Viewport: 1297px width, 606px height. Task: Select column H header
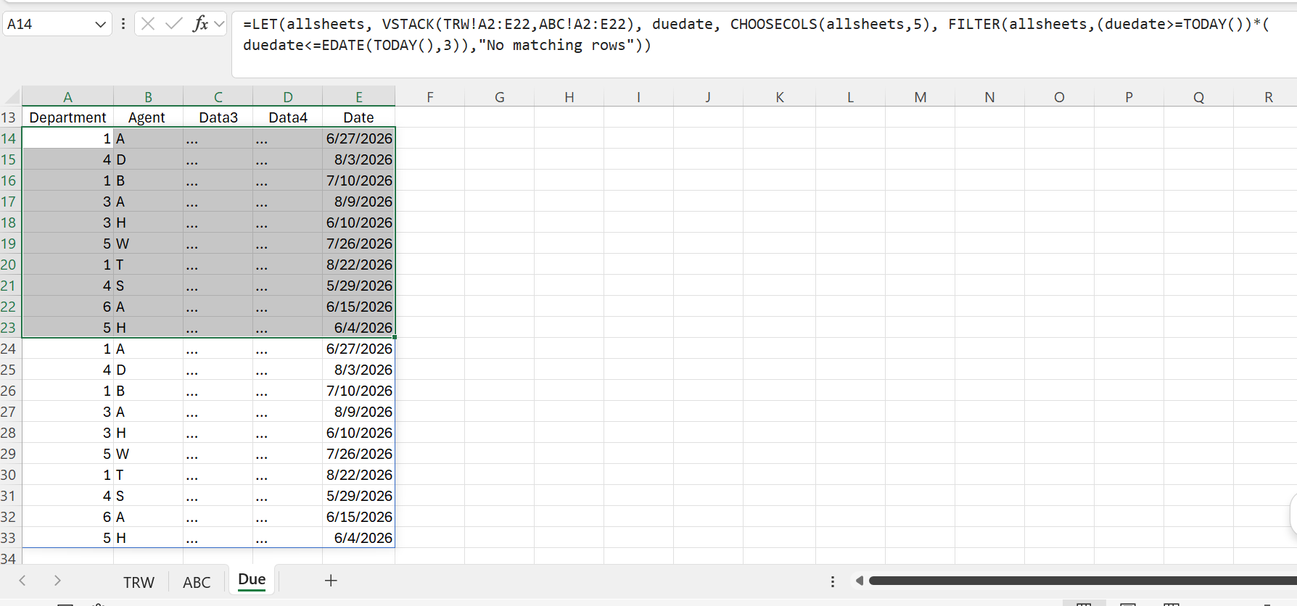pyautogui.click(x=569, y=97)
